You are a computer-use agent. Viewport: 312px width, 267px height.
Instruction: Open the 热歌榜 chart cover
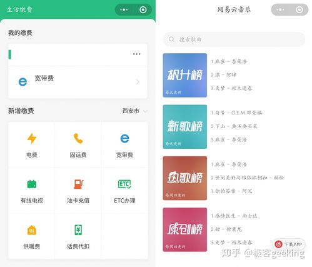[185, 178]
